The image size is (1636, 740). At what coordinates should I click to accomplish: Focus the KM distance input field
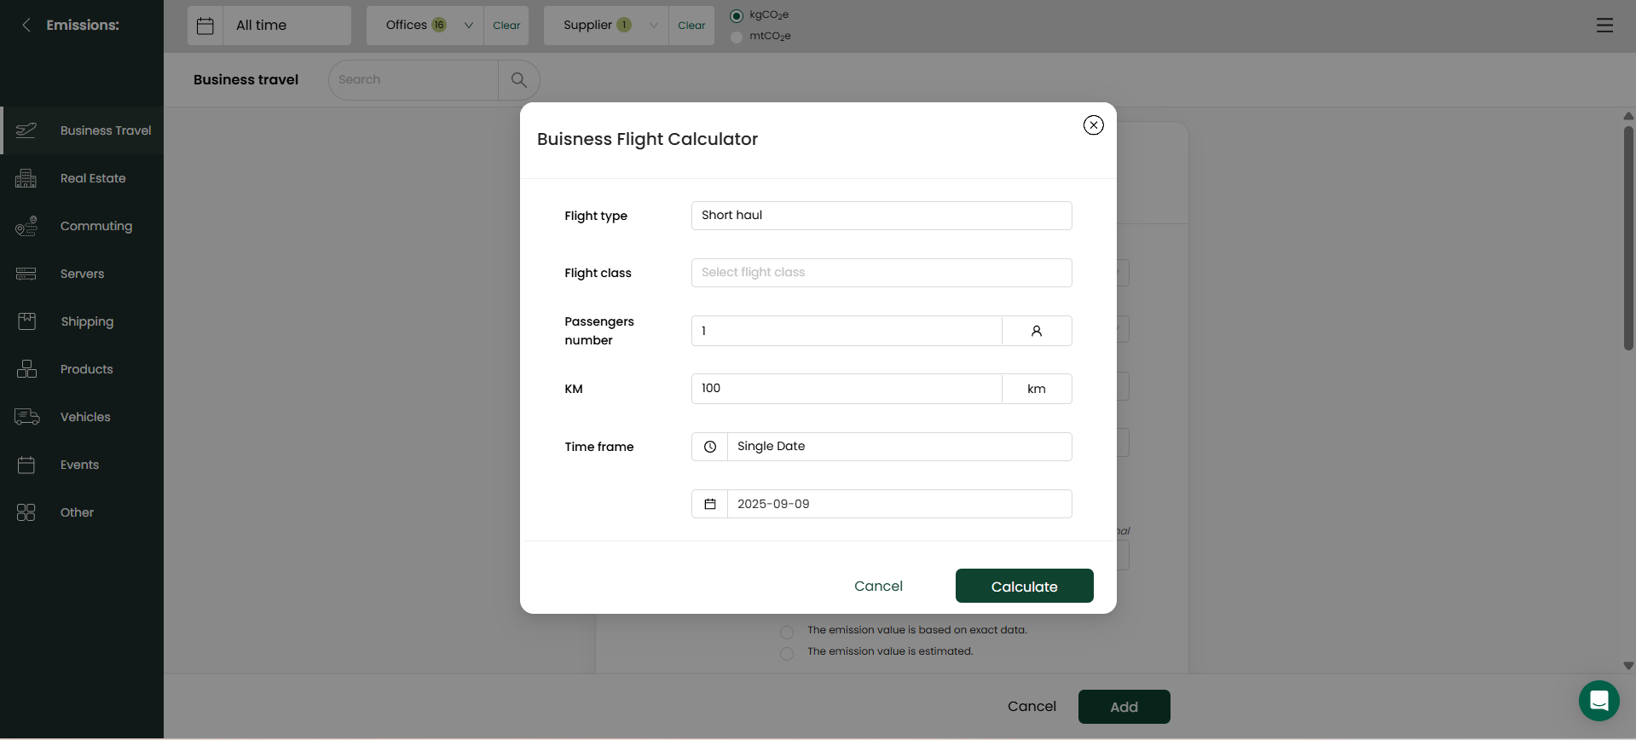(846, 389)
